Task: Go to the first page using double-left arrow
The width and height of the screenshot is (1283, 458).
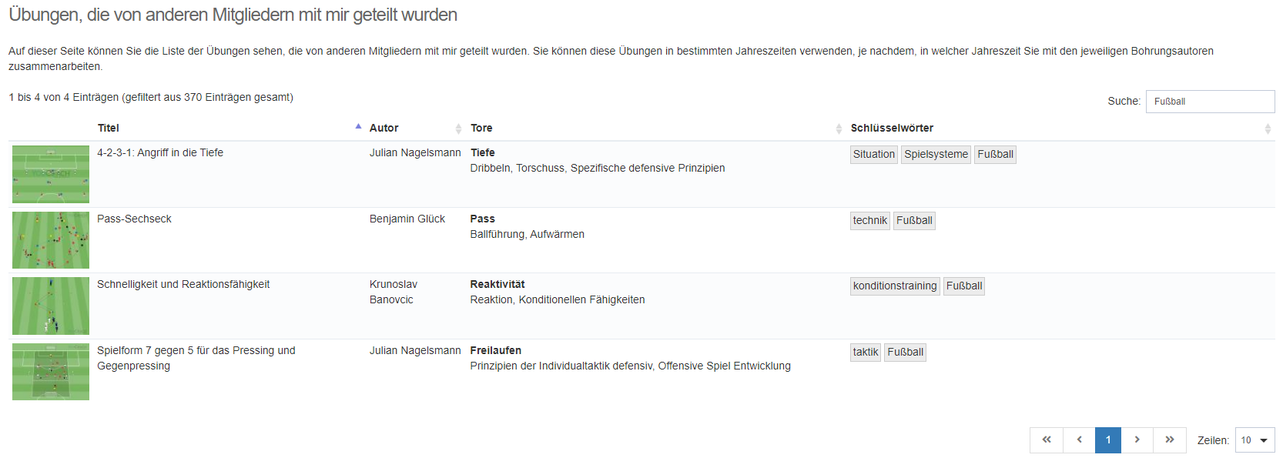Action: pyautogui.click(x=1046, y=440)
